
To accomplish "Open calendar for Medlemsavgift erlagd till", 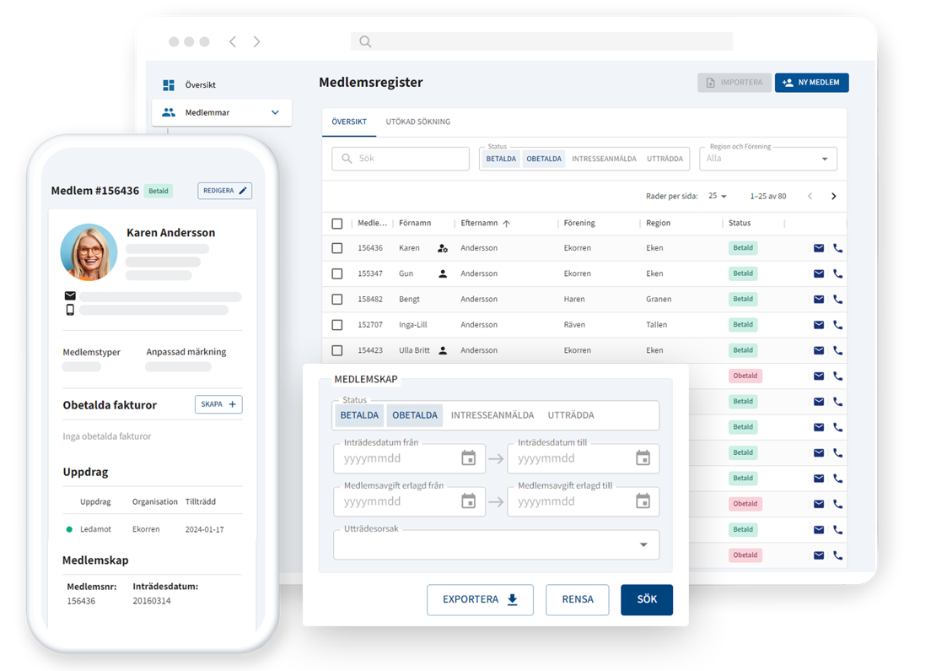I will point(643,501).
